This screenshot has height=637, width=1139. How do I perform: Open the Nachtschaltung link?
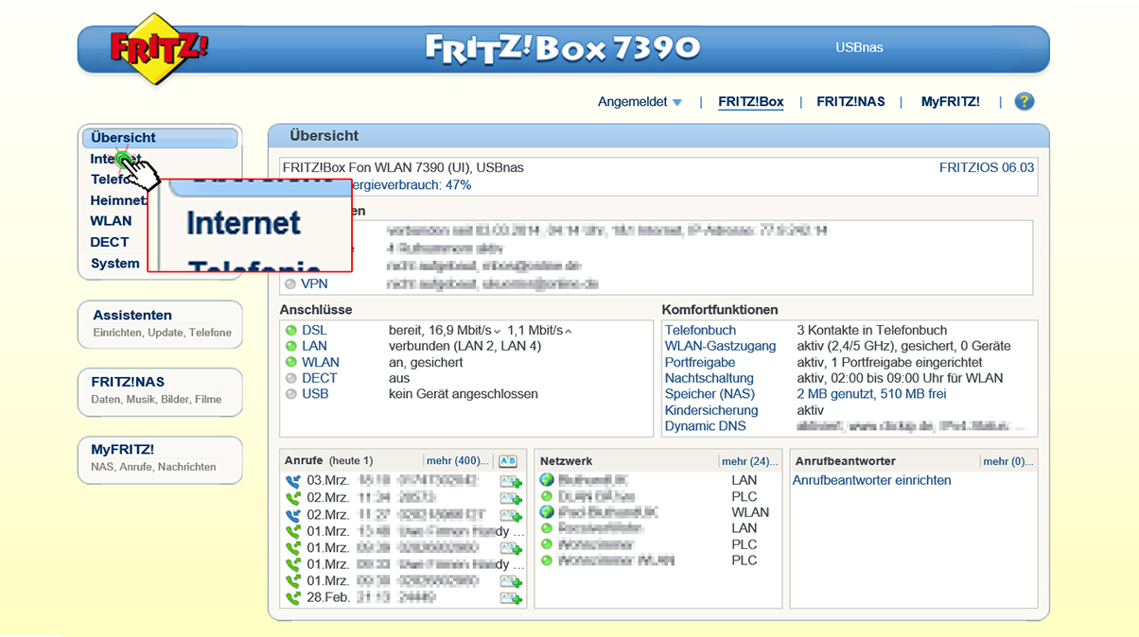pyautogui.click(x=710, y=378)
